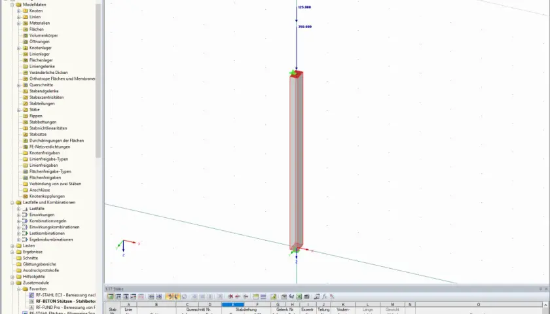Click the fx formula icon in table toolbar

click(325, 296)
